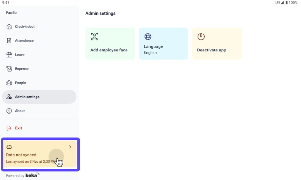Viewport: 301px width, 180px height.
Task: Click the About info icon
Action: click(9, 111)
